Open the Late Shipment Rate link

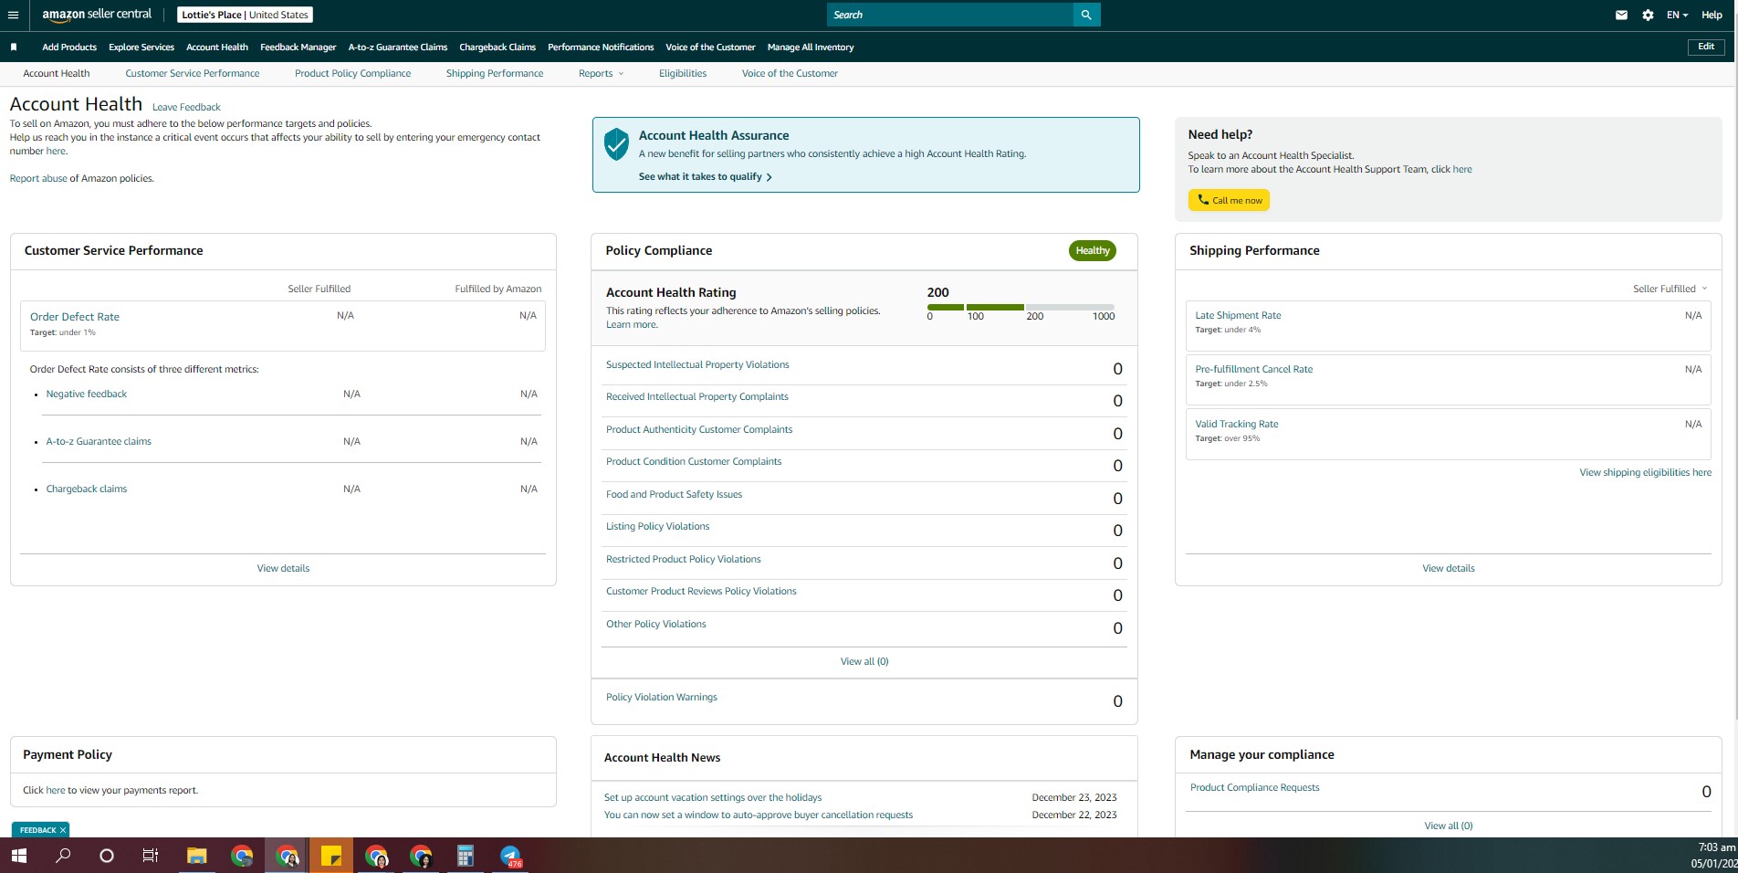(x=1238, y=316)
